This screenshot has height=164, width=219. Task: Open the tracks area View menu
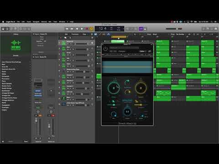84,34
